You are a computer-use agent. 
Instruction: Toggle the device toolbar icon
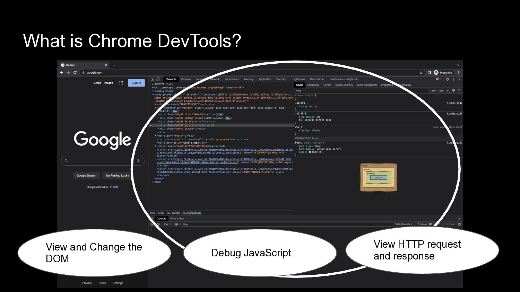158,79
